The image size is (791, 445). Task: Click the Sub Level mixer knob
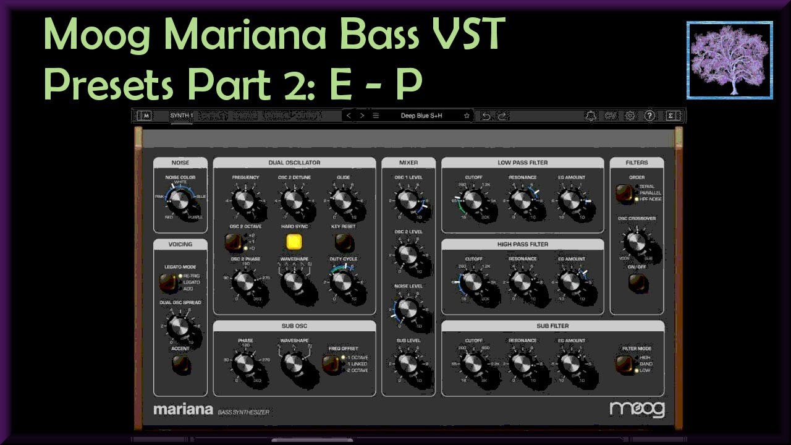pyautogui.click(x=408, y=363)
